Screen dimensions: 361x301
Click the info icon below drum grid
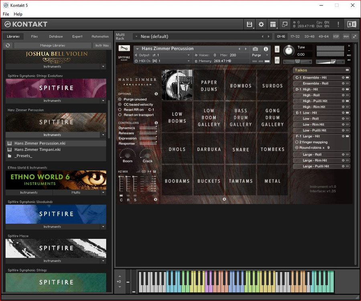(224, 199)
